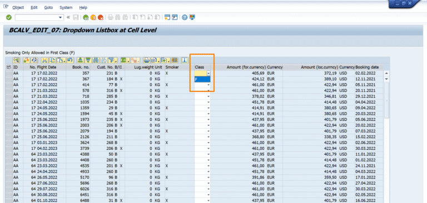Click the Details magnifier icon in the grid toolbar
Image resolution: width=427 pixels, height=203 pixels.
[x=16, y=60]
